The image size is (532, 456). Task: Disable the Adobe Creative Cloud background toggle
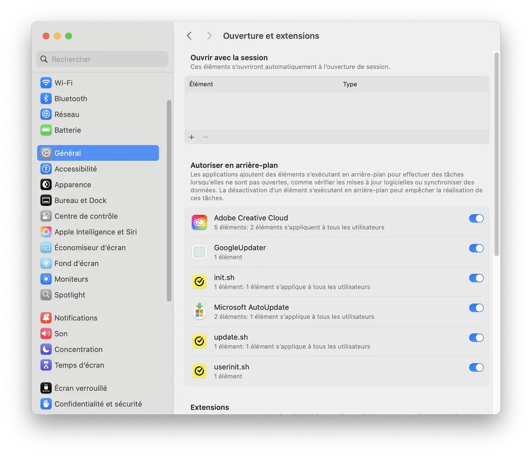coord(476,218)
